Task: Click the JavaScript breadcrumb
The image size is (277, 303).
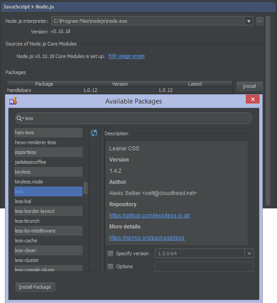Action: pos(17,7)
